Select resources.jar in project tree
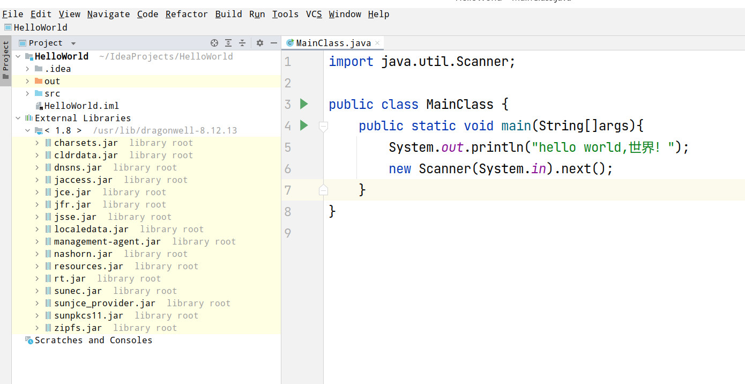Screen dimensions: 745x384 coord(88,266)
